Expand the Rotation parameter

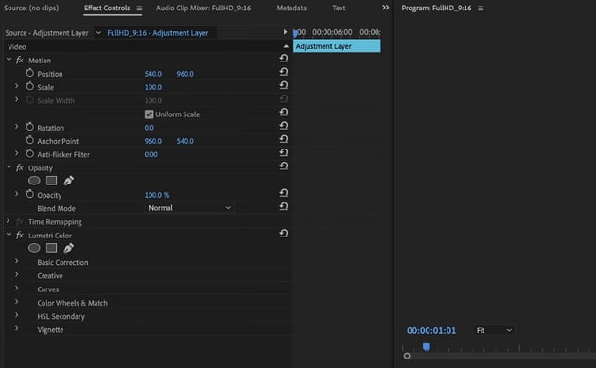click(x=17, y=126)
